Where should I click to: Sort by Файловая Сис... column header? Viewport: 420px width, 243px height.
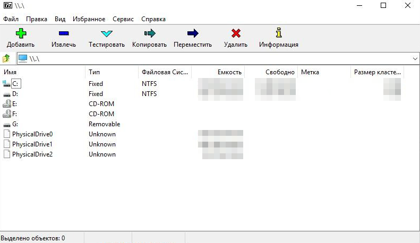point(165,72)
